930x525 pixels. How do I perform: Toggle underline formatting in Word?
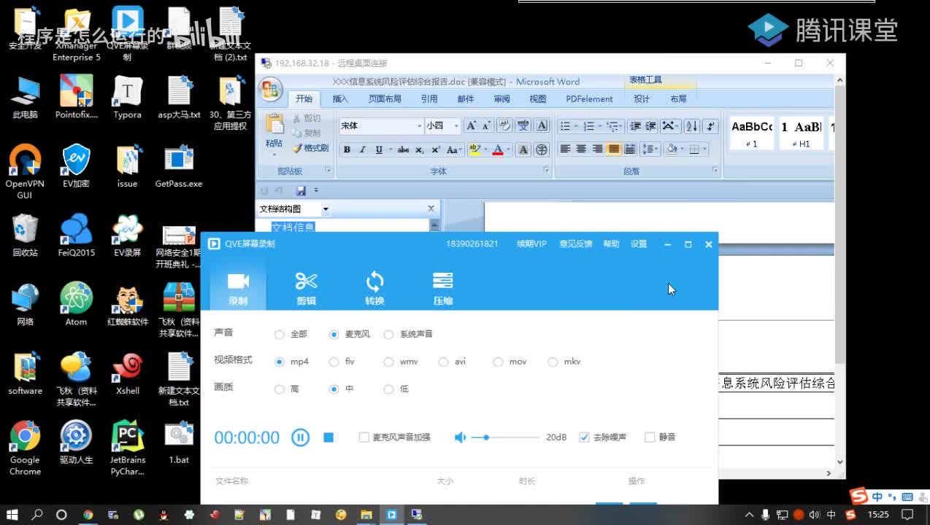(x=379, y=149)
